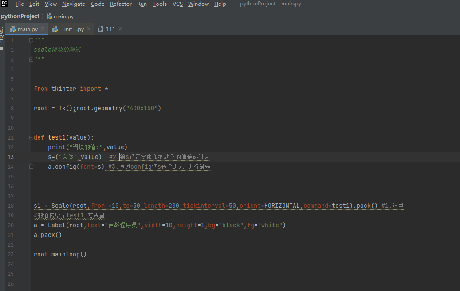Collapse the docstring using the line 1 fold marker
Screen dimensions: 460x291
(x=31, y=40)
